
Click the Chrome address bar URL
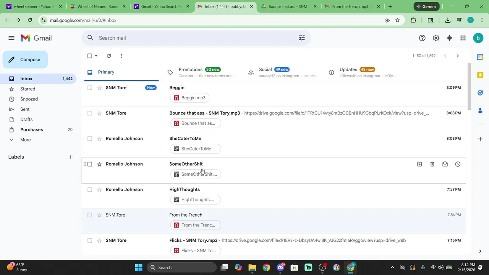point(83,20)
